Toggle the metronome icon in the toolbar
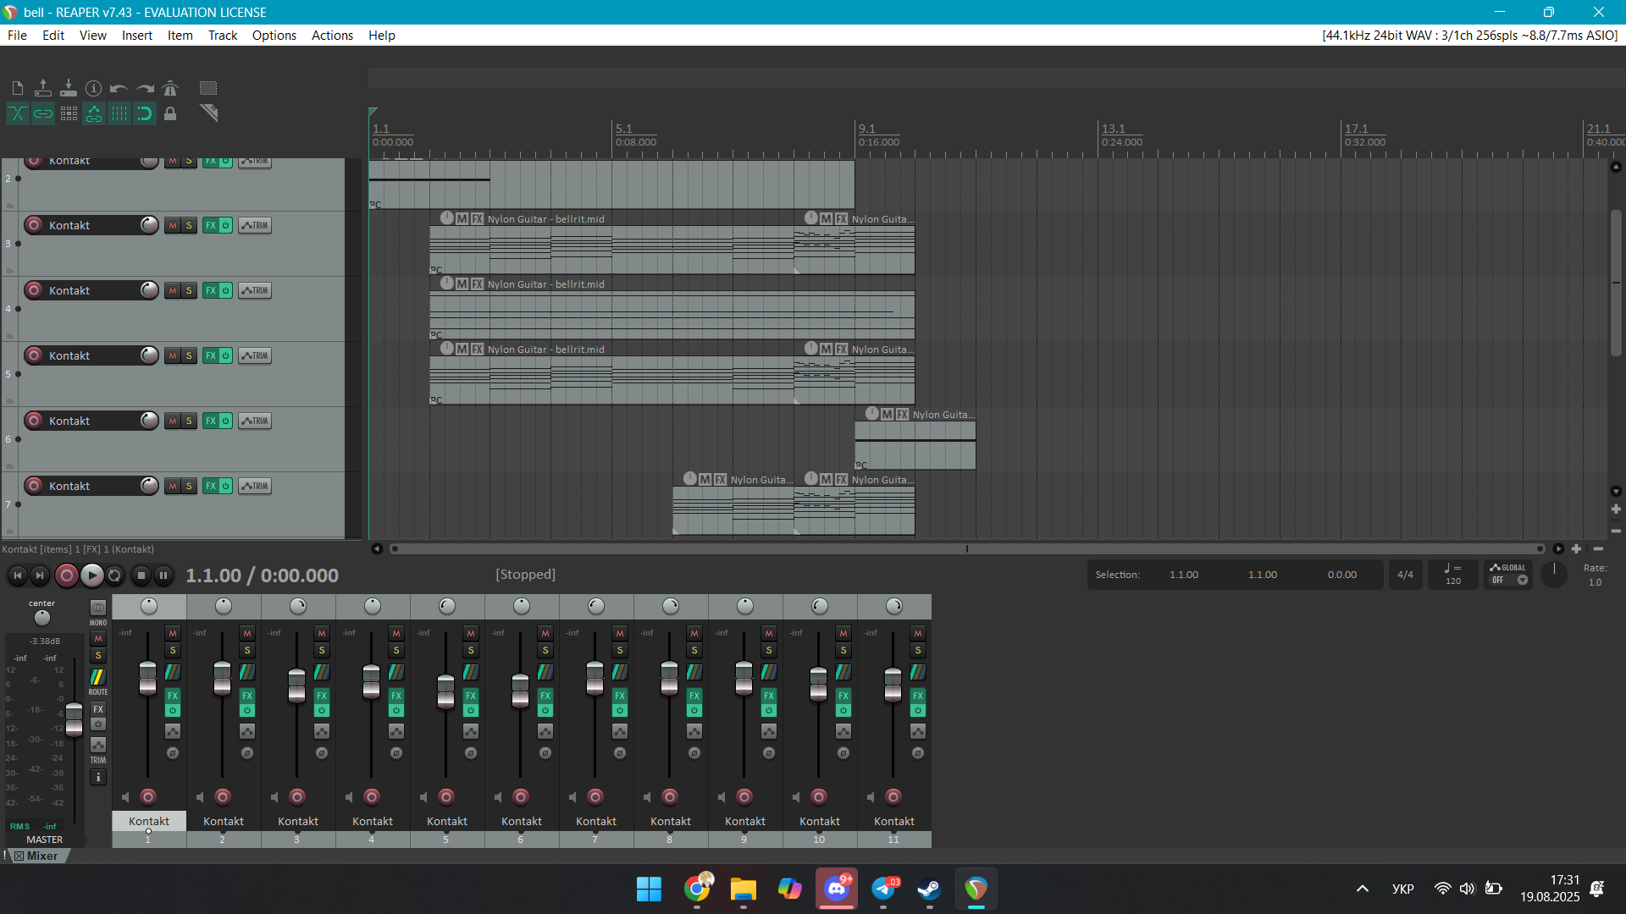 tap(170, 88)
